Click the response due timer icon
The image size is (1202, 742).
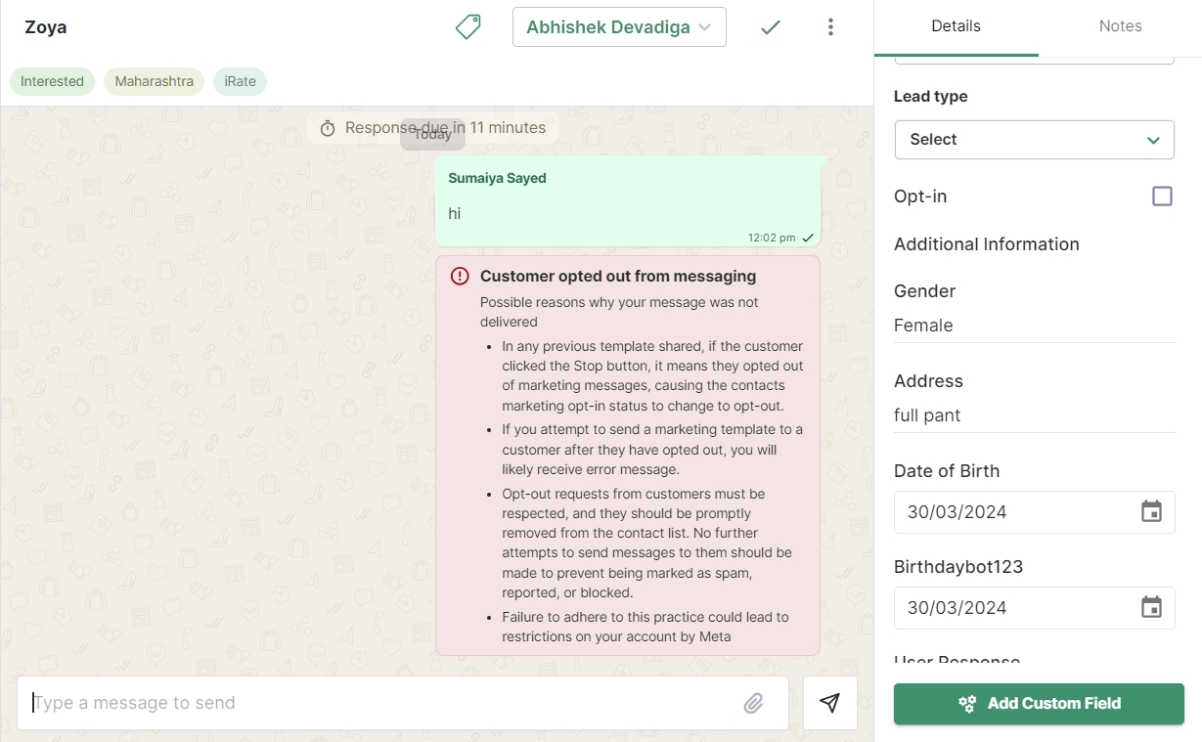pos(328,128)
